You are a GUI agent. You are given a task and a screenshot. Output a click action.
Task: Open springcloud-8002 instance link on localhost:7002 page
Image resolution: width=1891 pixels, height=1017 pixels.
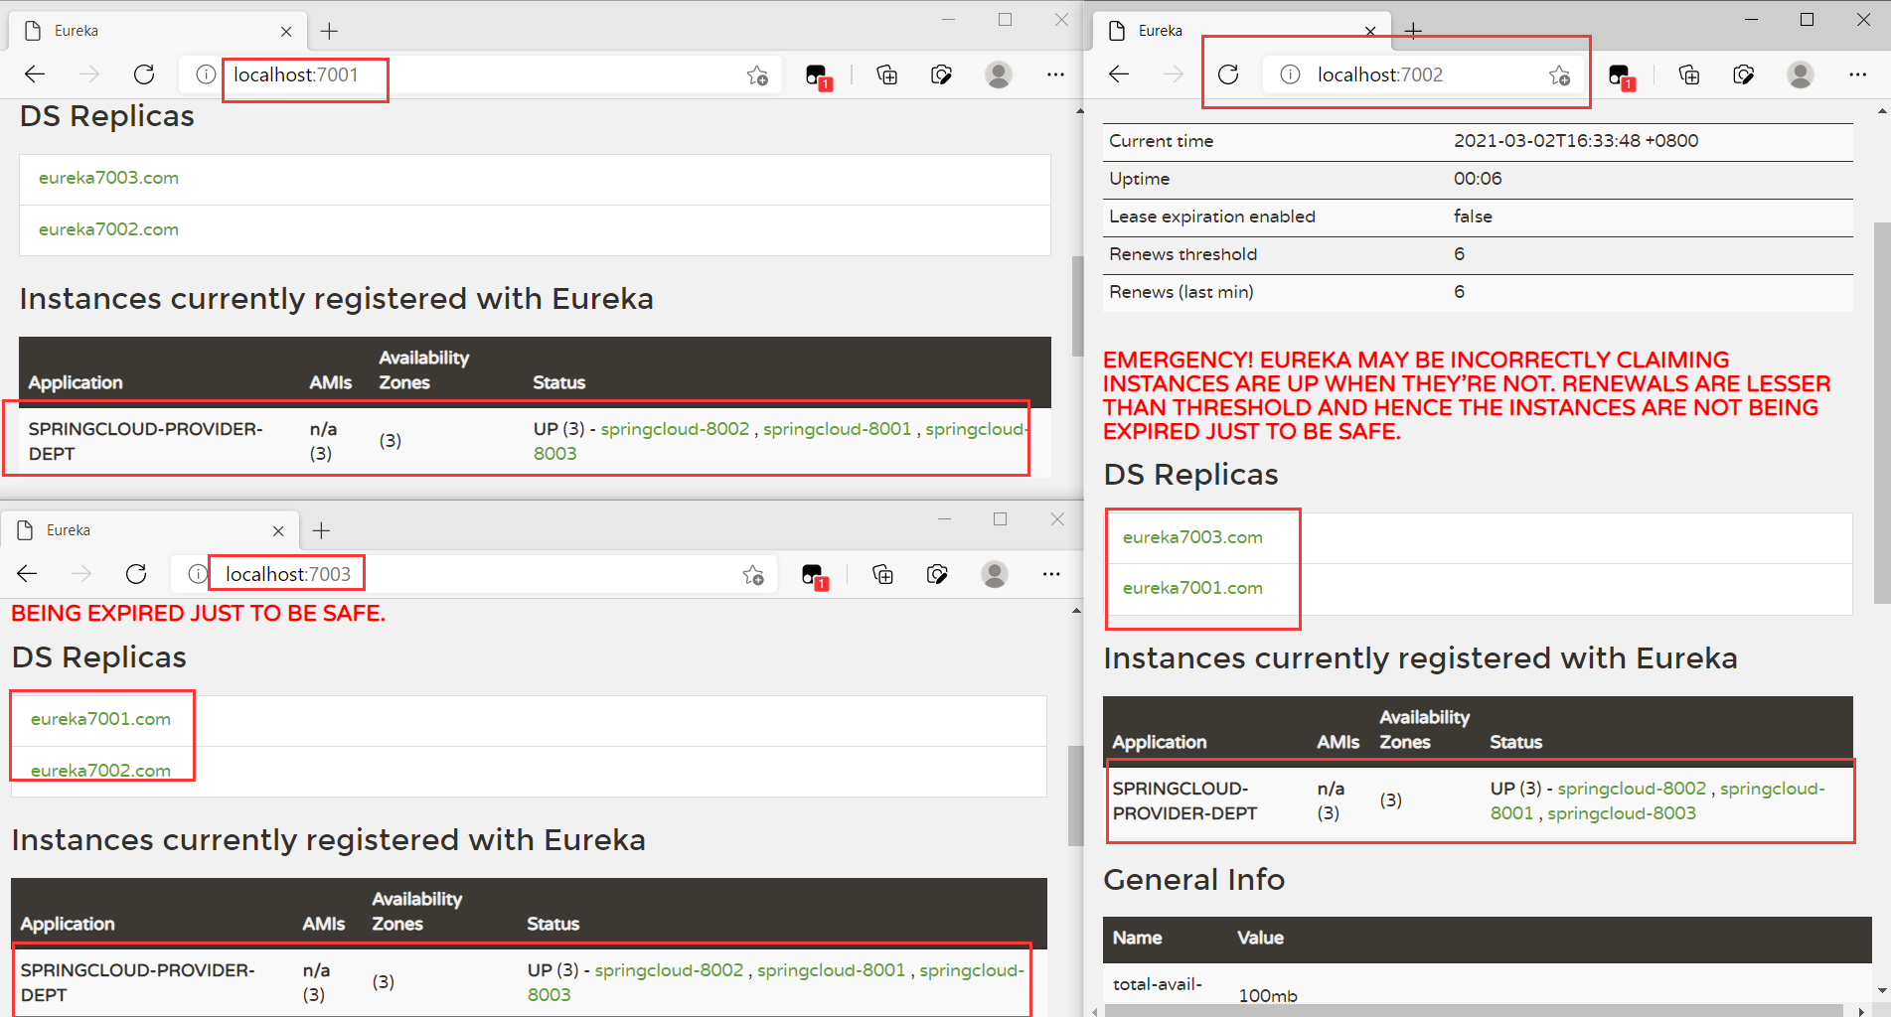(1632, 789)
